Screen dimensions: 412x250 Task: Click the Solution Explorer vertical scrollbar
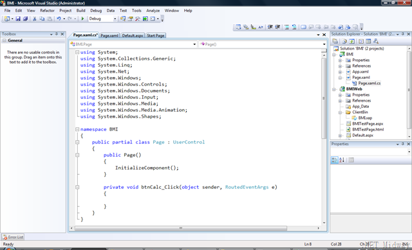pyautogui.click(x=409, y=92)
